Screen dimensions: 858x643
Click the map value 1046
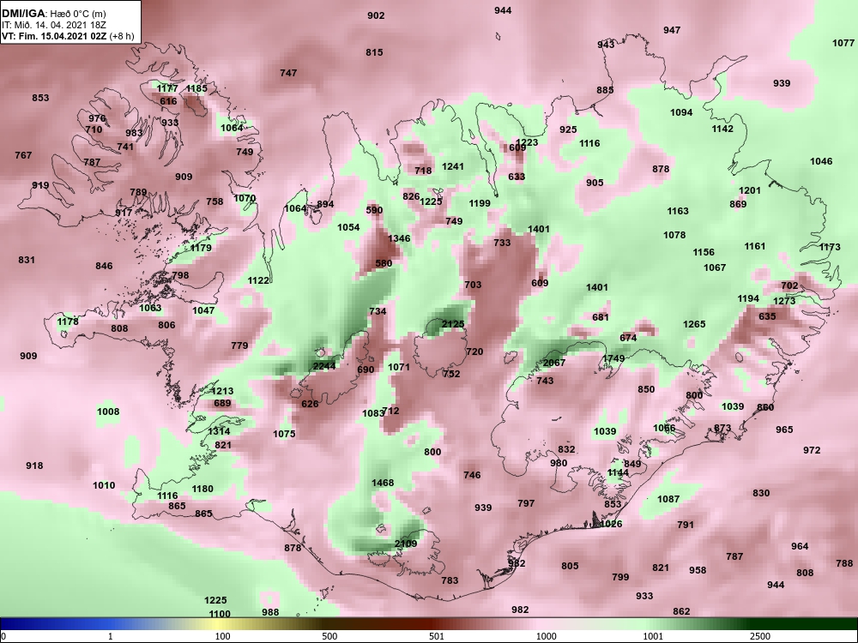(821, 161)
